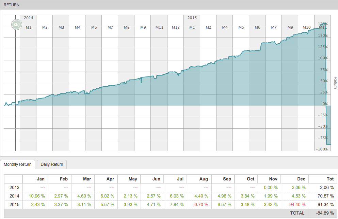Click the Jan column header in table

41,179
